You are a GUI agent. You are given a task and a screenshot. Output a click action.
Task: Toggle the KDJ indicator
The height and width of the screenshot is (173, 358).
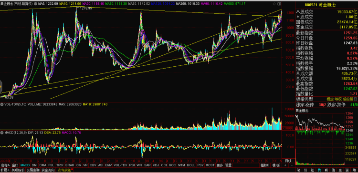pyautogui.click(x=156, y=165)
